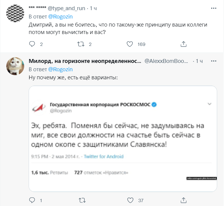
Task: Open more options for type_and_run tweet
Action: click(214, 8)
